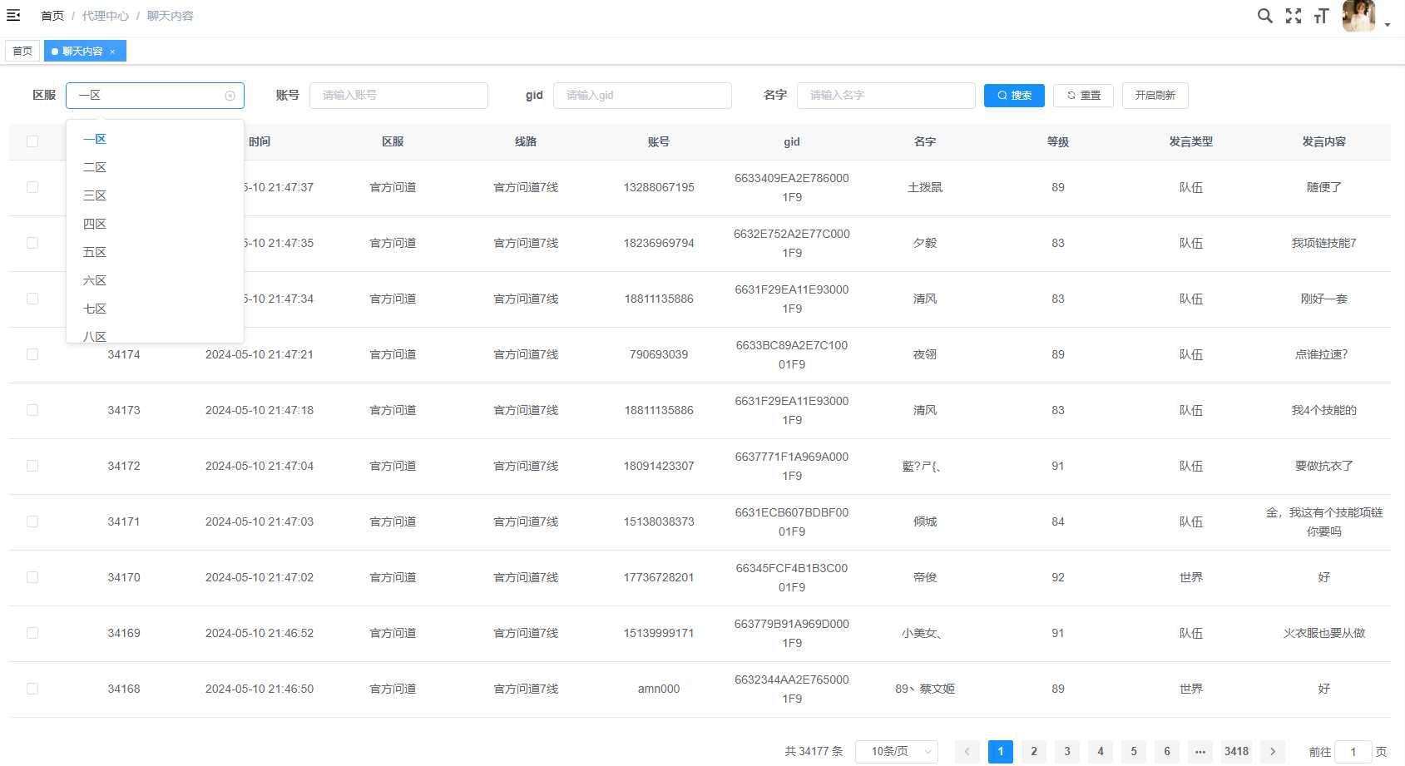1405x766 pixels.
Task: Check the row with id 34170
Action: 32,577
